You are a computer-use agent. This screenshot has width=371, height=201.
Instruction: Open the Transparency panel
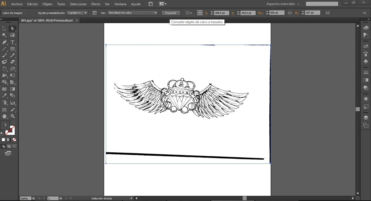366,88
